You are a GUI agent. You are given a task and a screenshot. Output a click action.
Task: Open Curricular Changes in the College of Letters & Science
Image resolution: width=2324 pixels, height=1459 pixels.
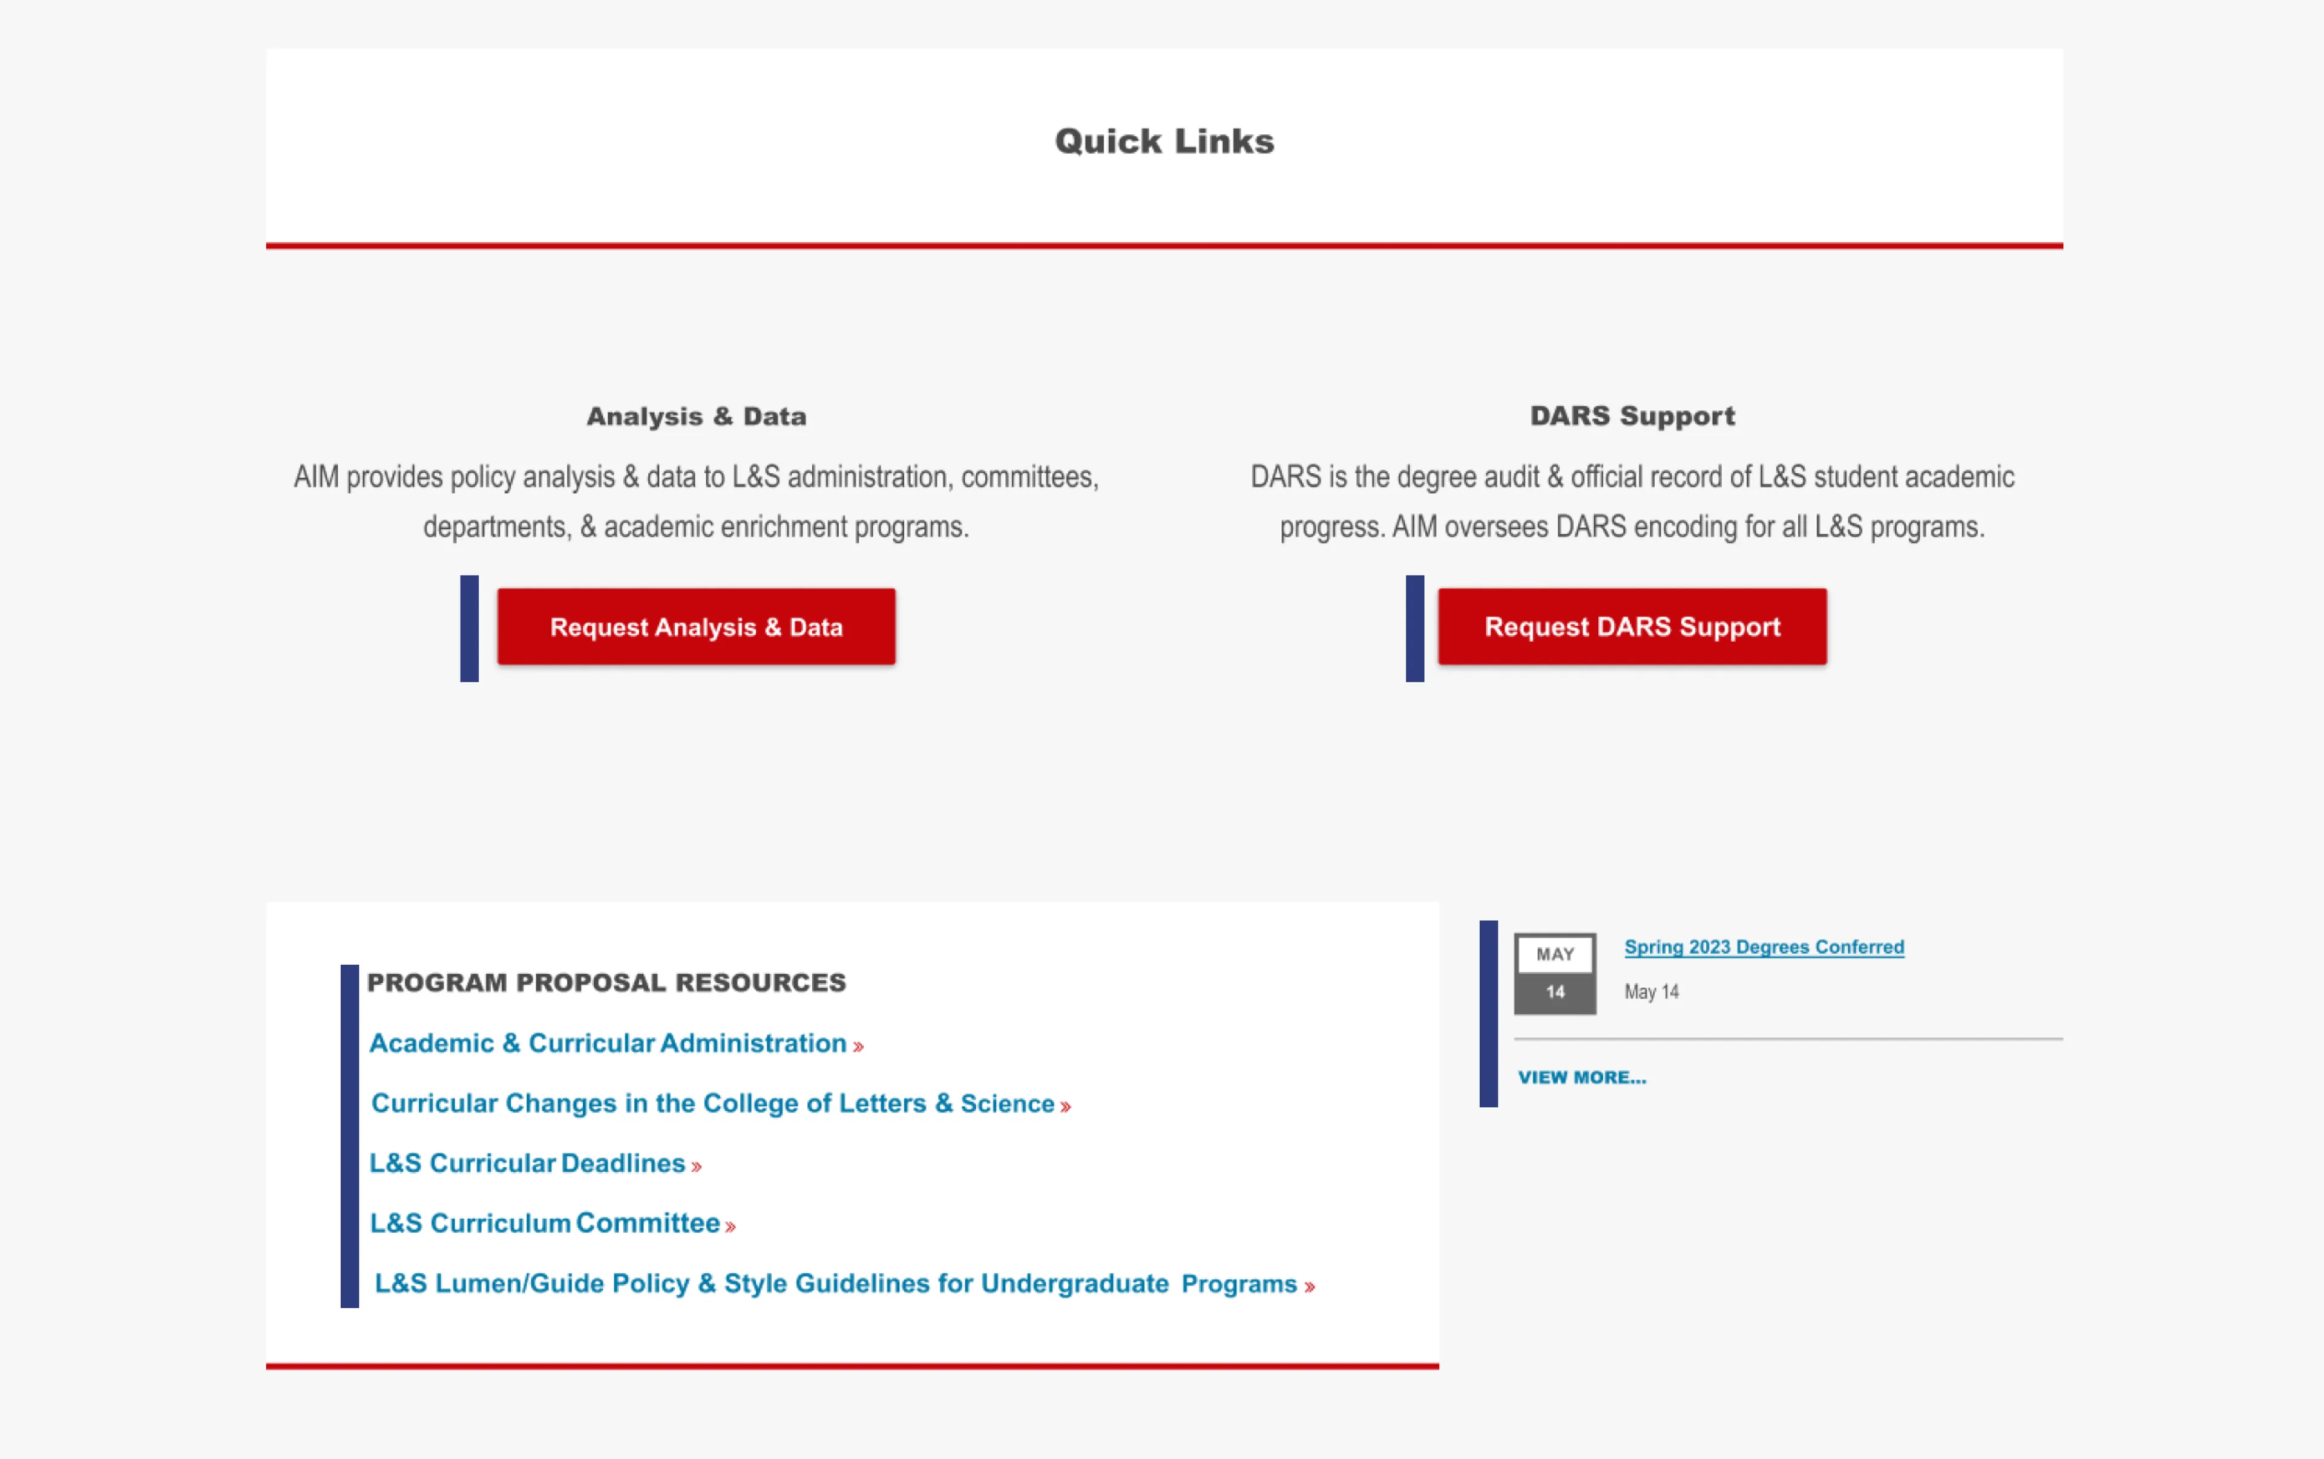click(721, 1104)
